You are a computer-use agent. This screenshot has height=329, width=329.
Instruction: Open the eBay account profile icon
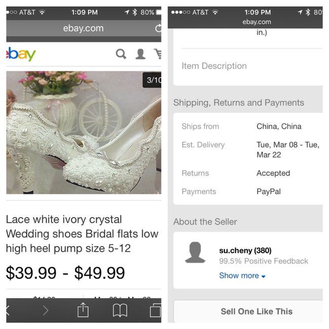click(140, 54)
